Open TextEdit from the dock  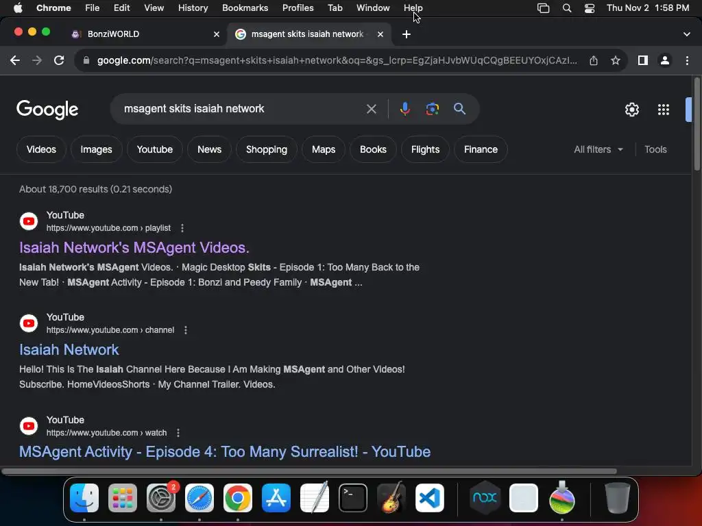tap(315, 498)
